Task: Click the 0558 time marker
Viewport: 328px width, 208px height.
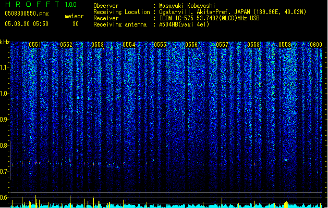Action: click(x=253, y=45)
